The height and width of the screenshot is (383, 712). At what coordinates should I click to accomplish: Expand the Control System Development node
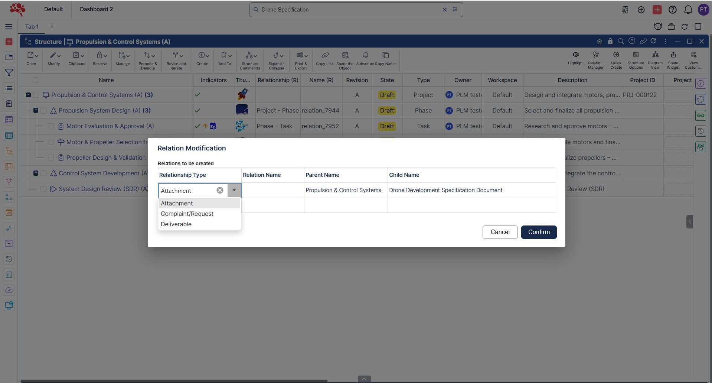pyautogui.click(x=36, y=173)
